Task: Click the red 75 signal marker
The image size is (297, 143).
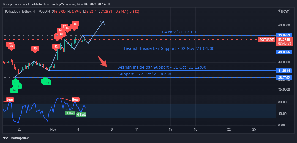Action: (x=35, y=49)
